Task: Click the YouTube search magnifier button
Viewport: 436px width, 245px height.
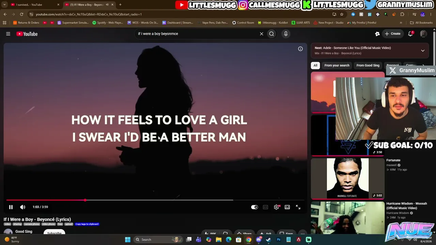Action: pyautogui.click(x=271, y=34)
